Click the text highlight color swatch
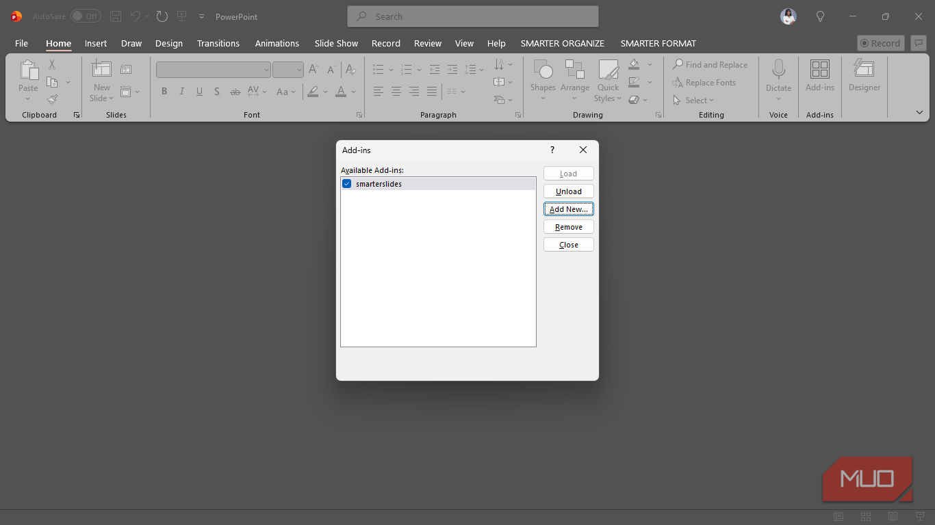 click(313, 92)
